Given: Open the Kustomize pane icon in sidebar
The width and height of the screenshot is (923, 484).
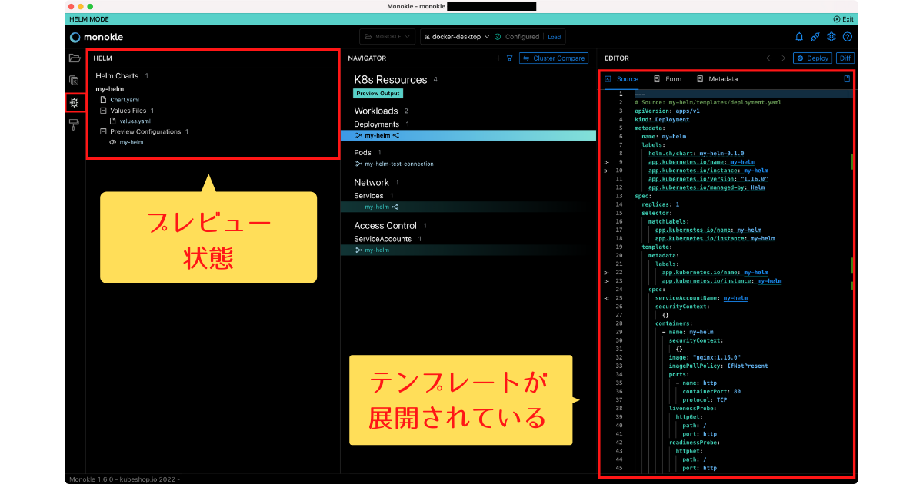Looking at the screenshot, I should pos(75,80).
